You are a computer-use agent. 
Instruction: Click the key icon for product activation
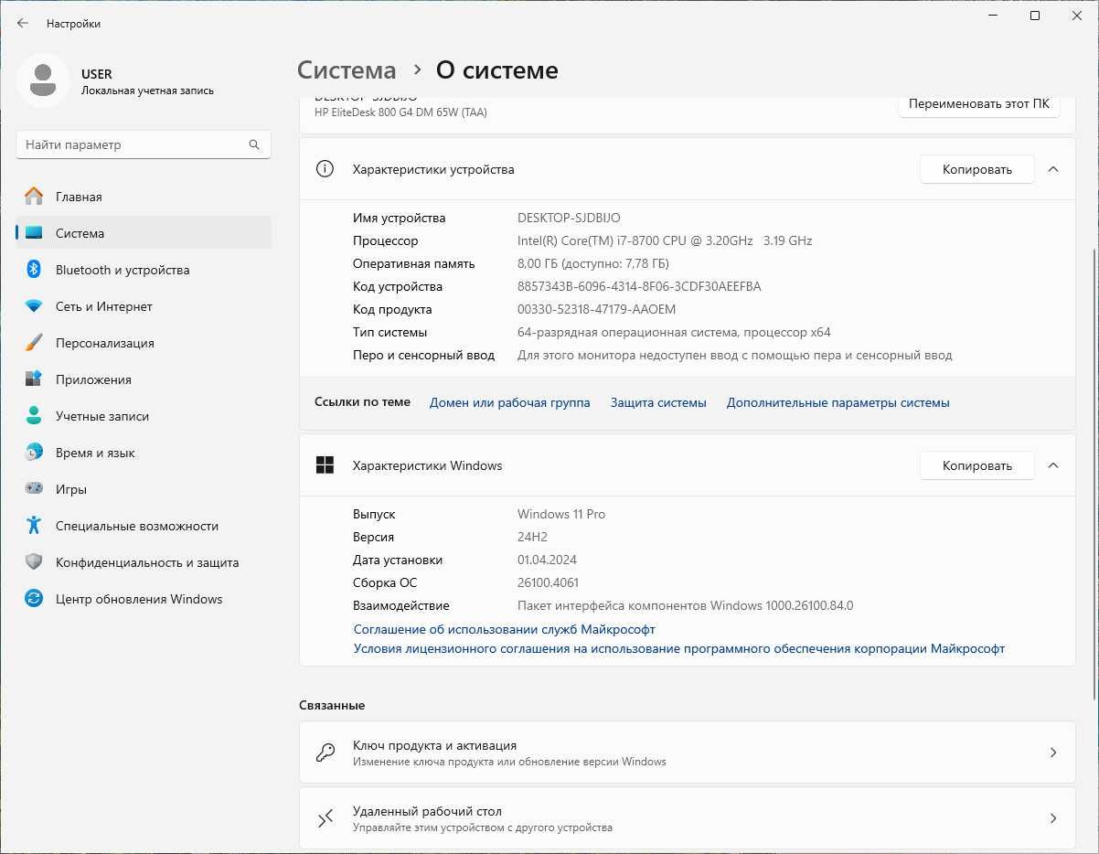[x=325, y=753]
